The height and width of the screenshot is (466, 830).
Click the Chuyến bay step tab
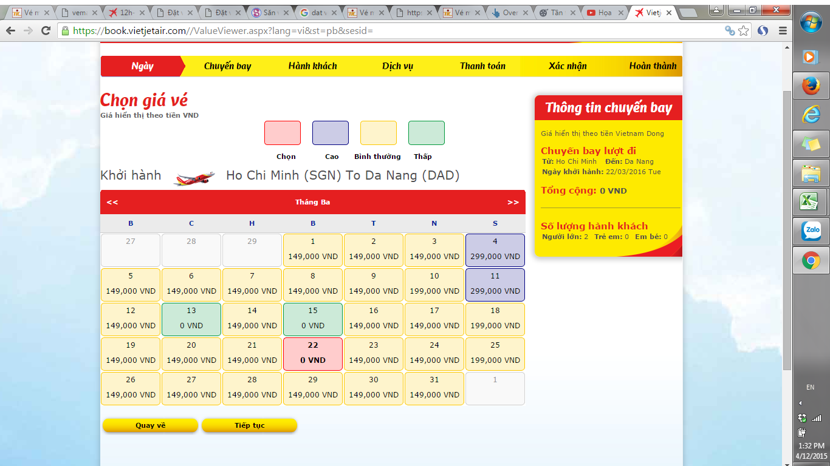pyautogui.click(x=227, y=66)
